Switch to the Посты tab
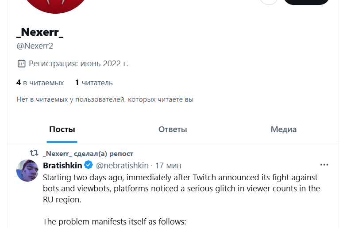 click(x=62, y=129)
